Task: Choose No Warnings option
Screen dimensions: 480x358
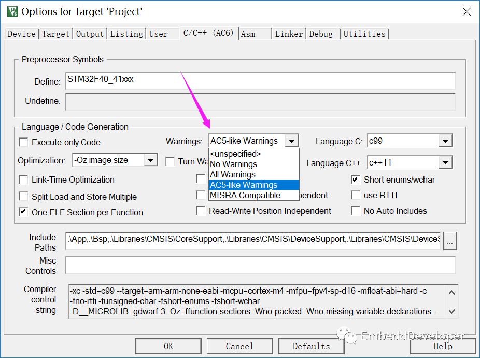Action: (x=254, y=164)
